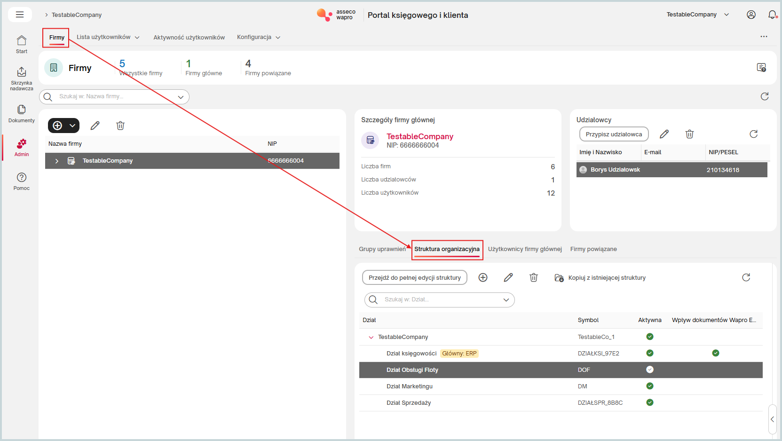Viewport: 782px width, 441px height.
Task: Expand the Lista użytkowników menu
Action: pos(108,37)
